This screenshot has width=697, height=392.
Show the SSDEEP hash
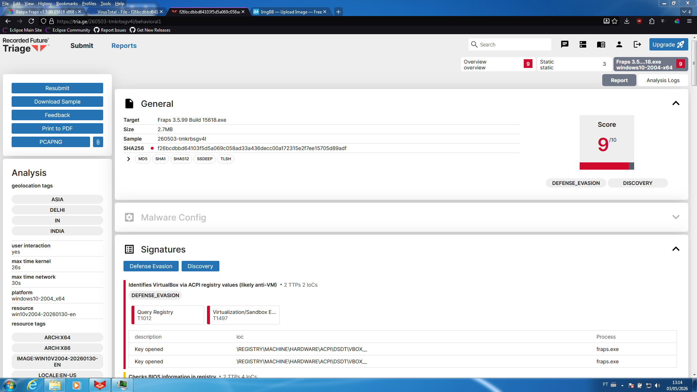pyautogui.click(x=204, y=159)
